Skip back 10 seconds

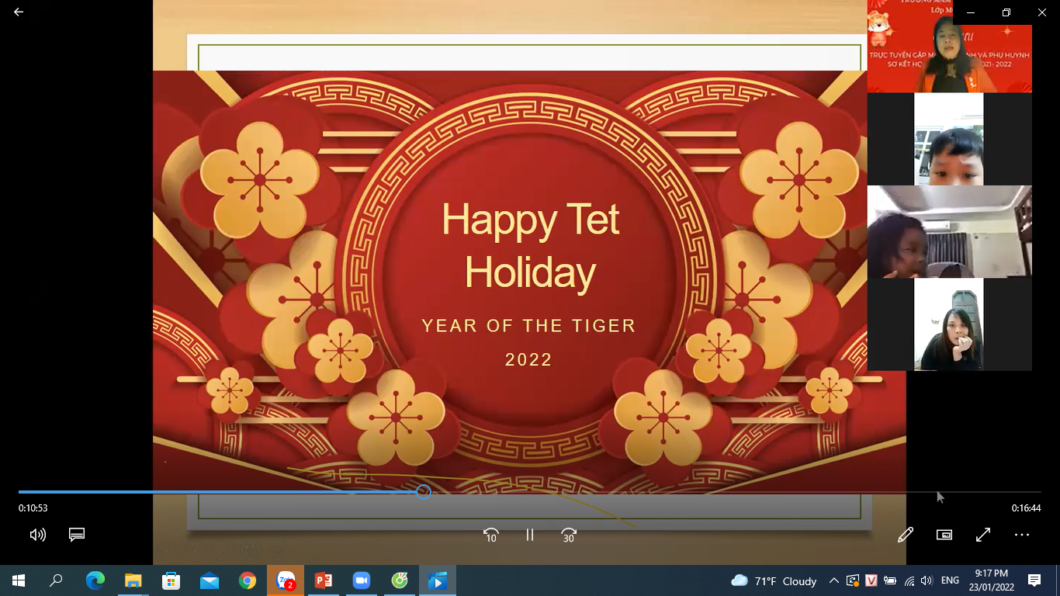(490, 535)
